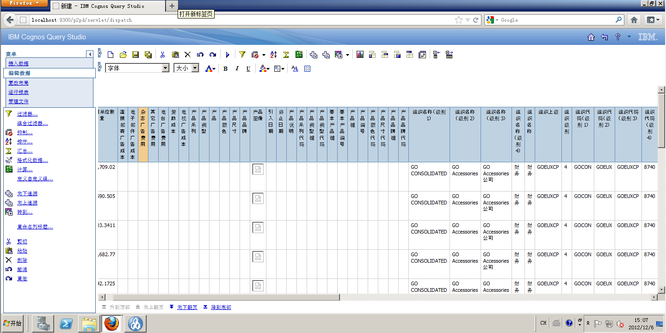
Task: Drill down using the toolbar icon
Action: click(314, 55)
